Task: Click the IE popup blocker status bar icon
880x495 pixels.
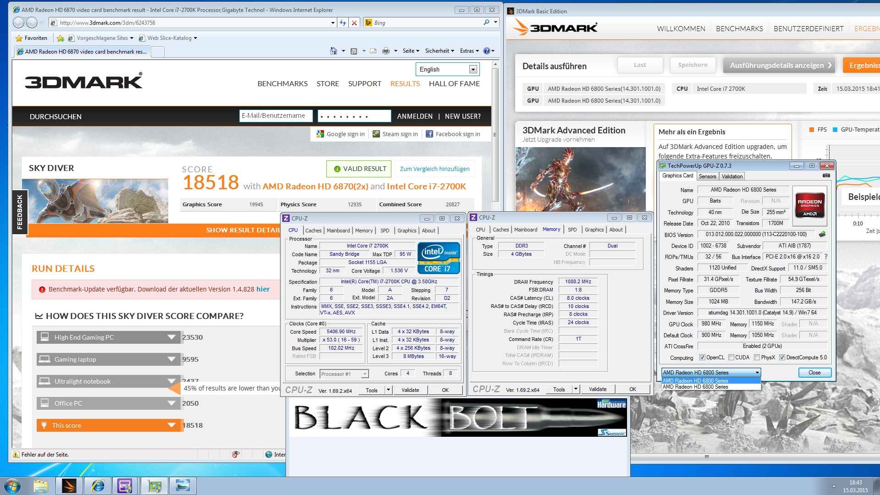Action: [x=236, y=454]
